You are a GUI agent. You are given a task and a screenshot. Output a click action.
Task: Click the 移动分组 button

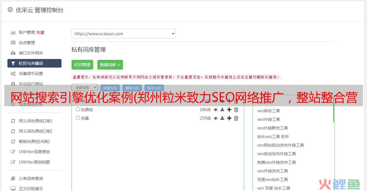154,88
